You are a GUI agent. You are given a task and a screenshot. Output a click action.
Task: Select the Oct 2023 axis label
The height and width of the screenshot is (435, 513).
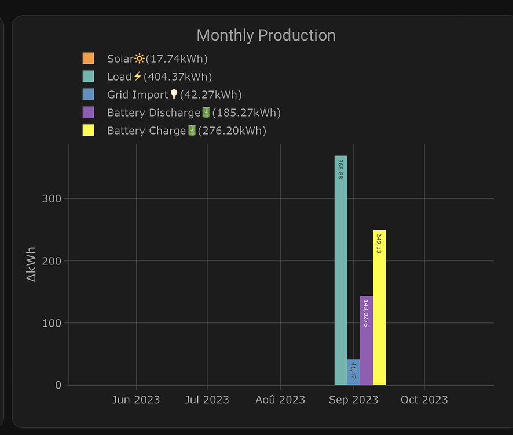click(424, 400)
